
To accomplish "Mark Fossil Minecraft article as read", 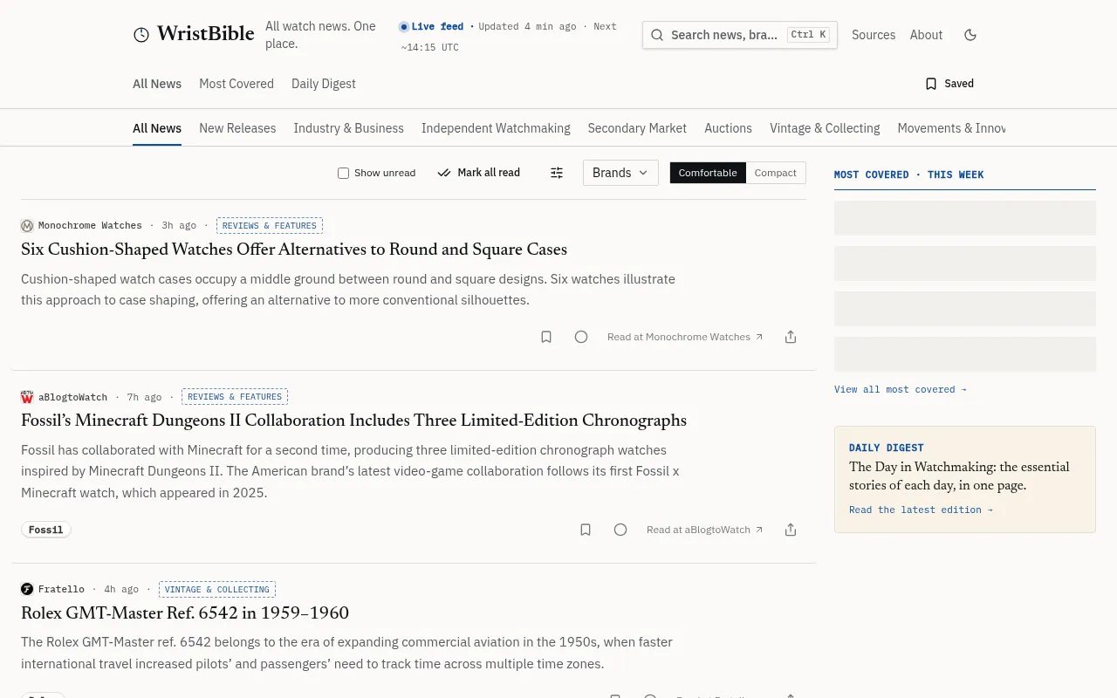I will pyautogui.click(x=620, y=530).
